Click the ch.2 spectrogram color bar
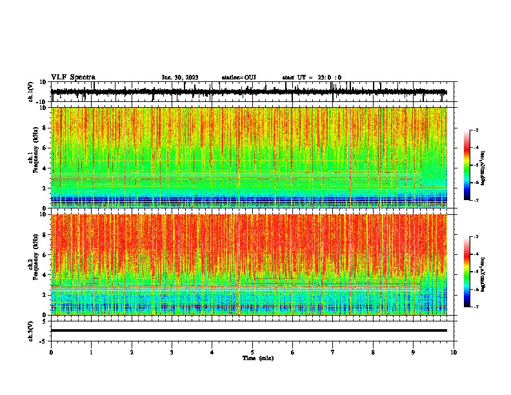Viewport: 511px width, 395px height. [x=466, y=272]
